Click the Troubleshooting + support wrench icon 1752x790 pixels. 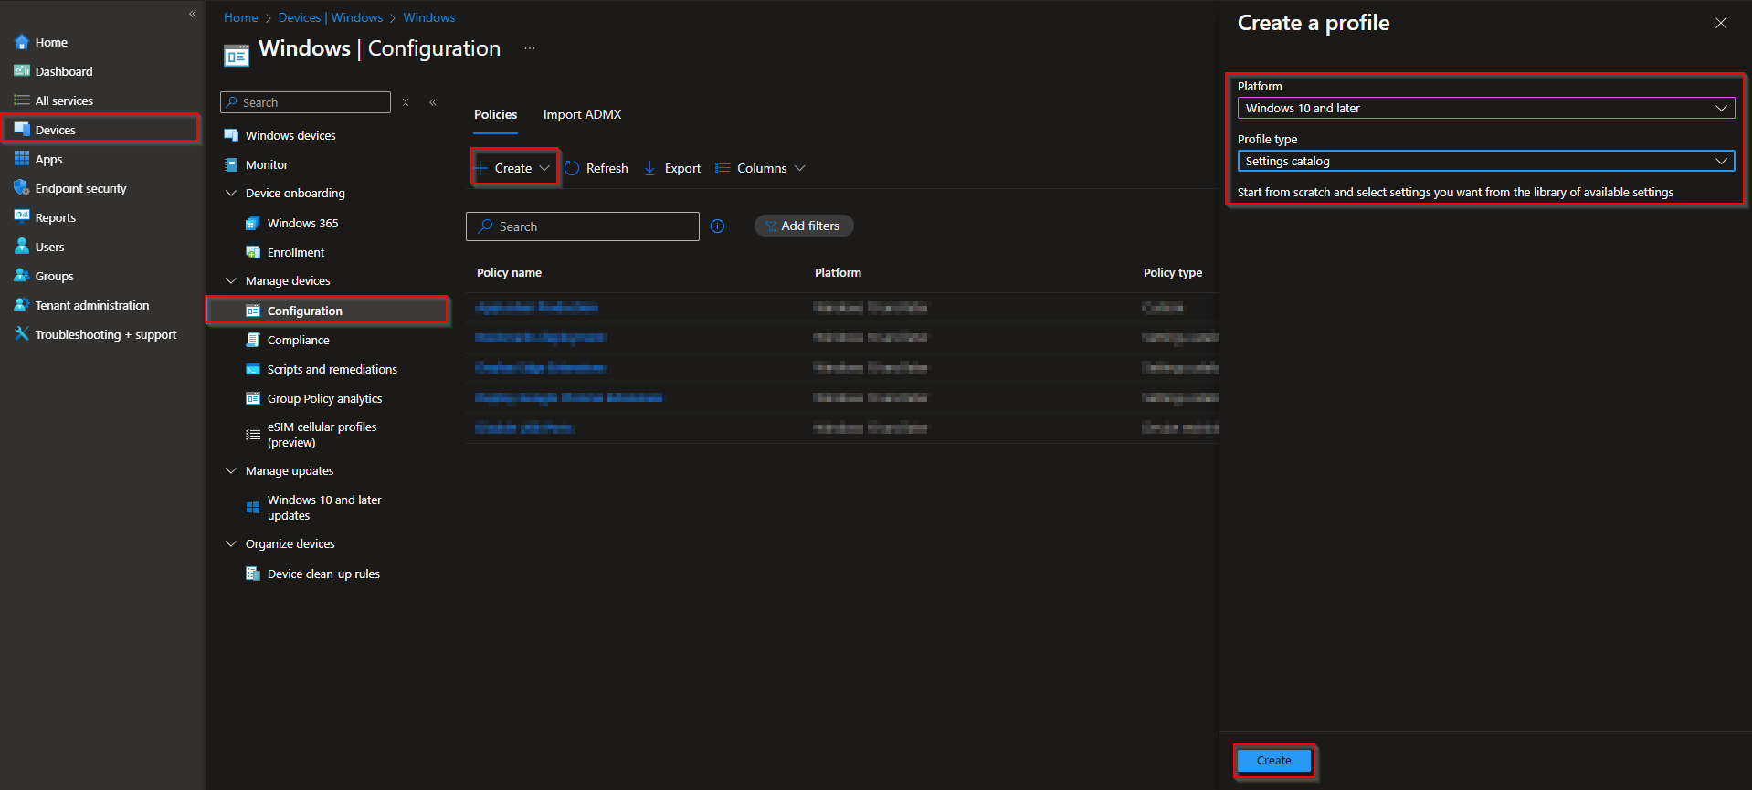point(22,334)
